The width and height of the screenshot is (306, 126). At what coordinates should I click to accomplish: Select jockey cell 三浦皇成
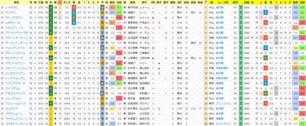pos(144,53)
